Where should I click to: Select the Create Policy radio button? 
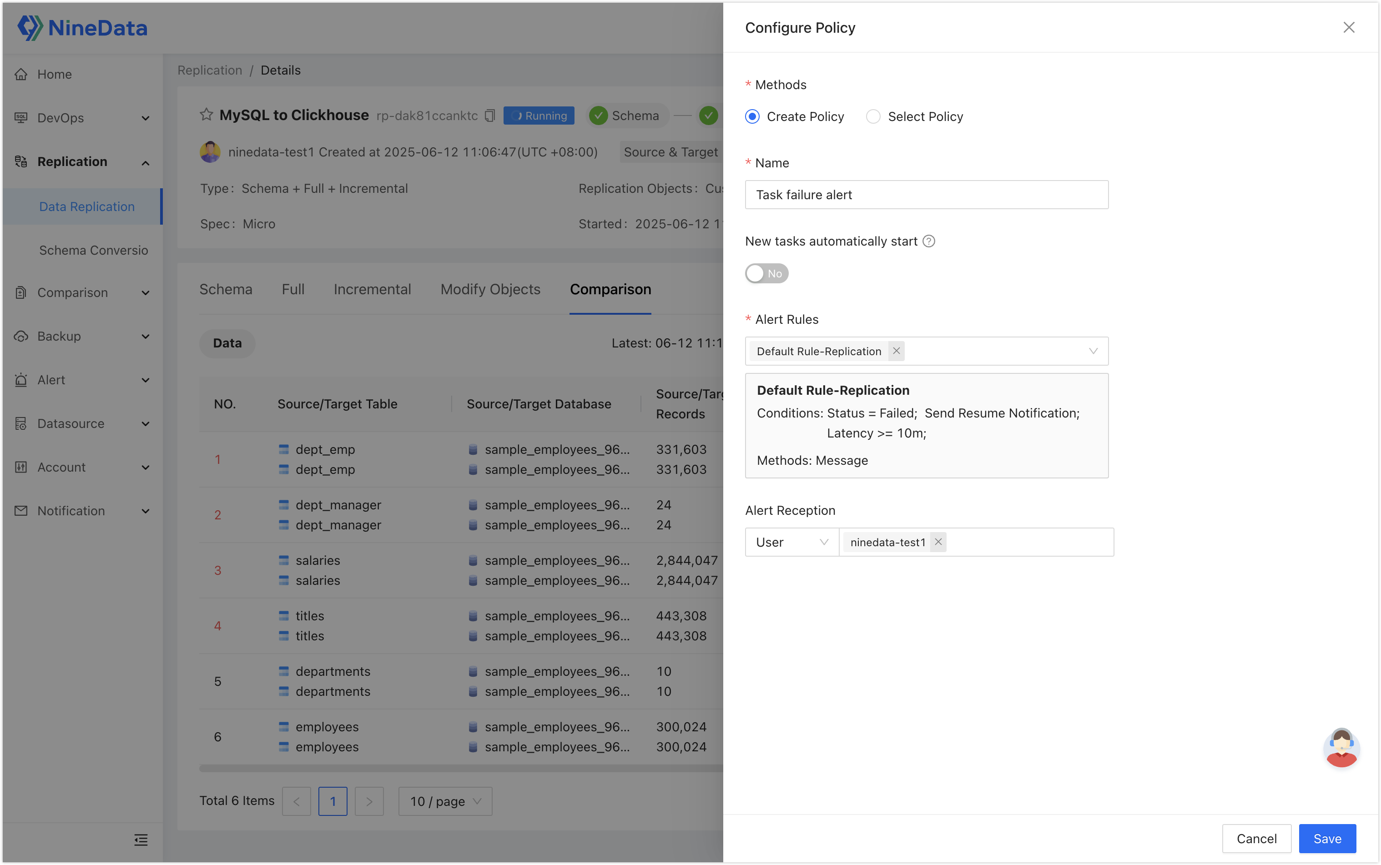pos(752,117)
